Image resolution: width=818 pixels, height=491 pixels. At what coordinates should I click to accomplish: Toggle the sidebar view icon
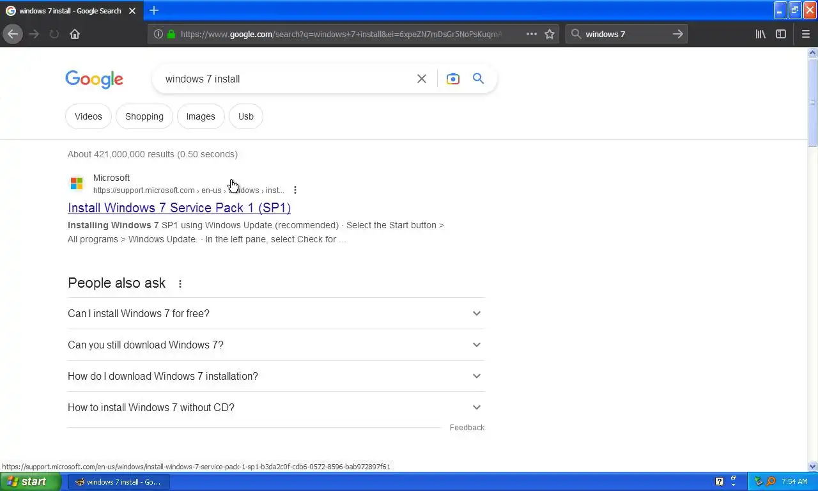click(x=781, y=34)
